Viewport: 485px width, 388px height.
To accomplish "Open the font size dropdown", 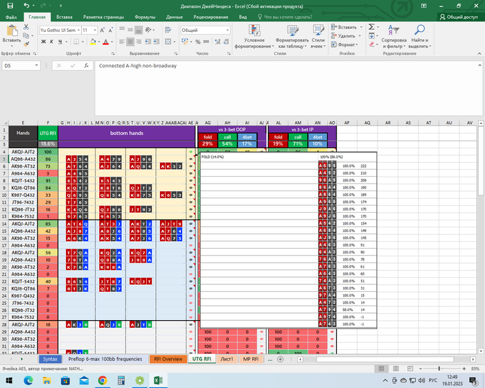I will pyautogui.click(x=95, y=30).
